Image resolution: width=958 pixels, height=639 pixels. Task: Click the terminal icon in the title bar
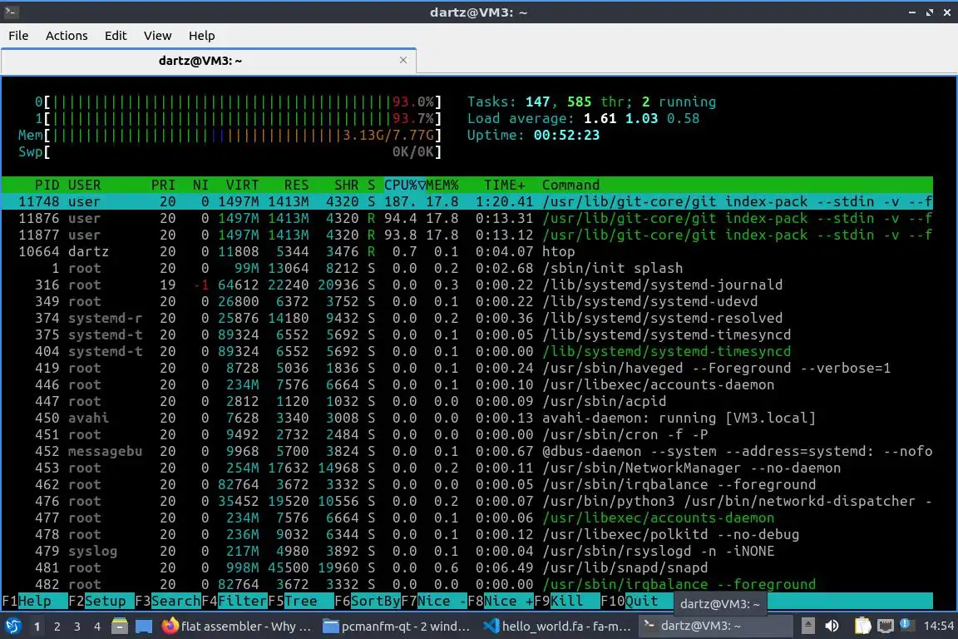coord(11,12)
